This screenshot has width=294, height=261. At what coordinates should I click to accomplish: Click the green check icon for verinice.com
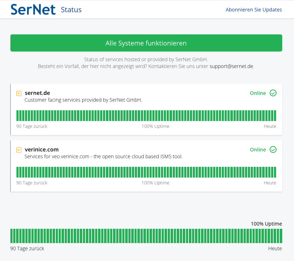(x=273, y=150)
